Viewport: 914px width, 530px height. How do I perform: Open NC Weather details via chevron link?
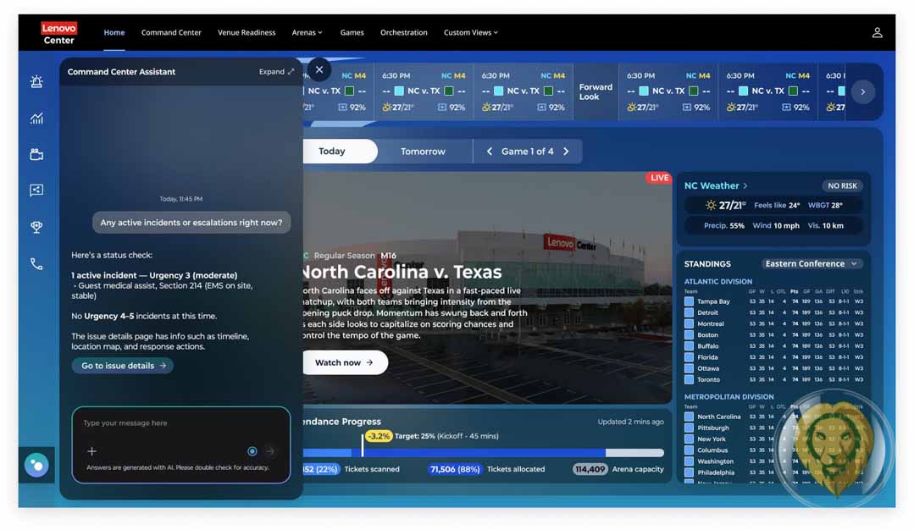(x=716, y=185)
